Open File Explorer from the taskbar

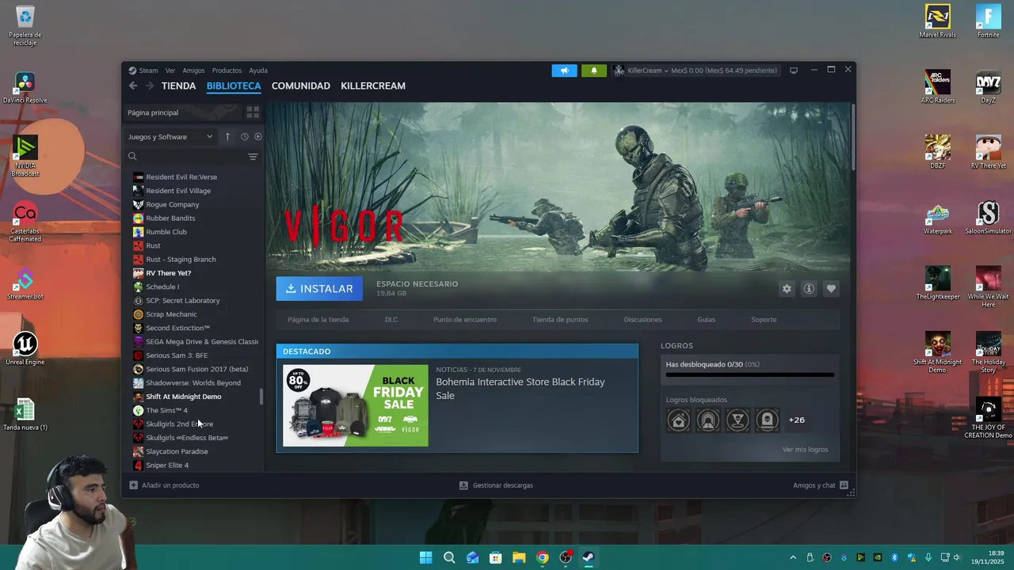click(519, 557)
